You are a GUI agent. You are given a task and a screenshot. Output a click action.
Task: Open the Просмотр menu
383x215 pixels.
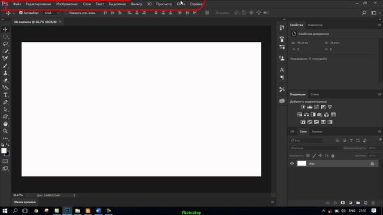point(164,4)
